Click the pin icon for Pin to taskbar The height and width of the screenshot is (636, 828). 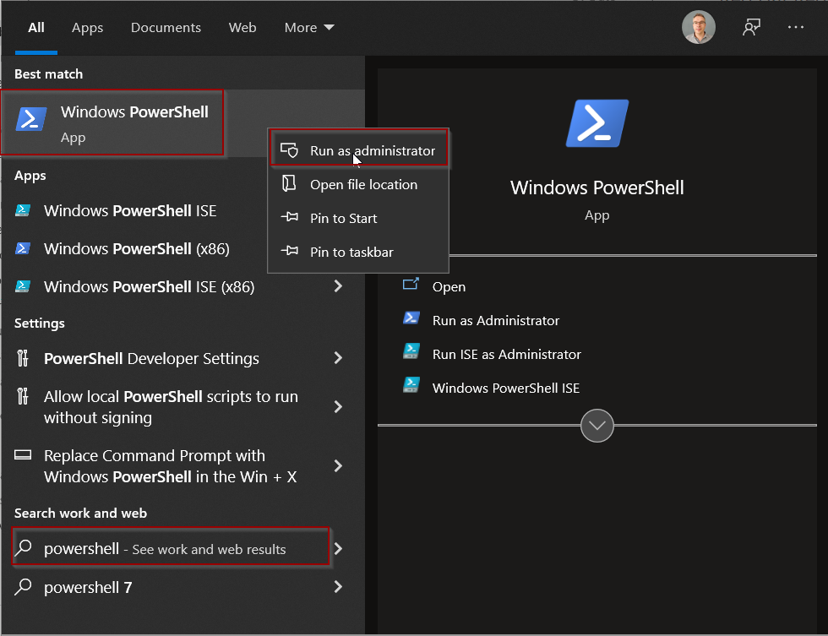coord(289,251)
